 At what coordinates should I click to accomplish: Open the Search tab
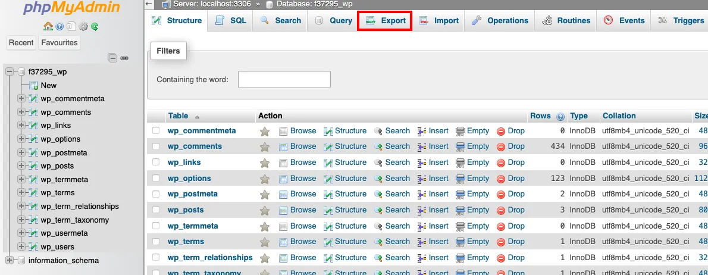tap(281, 21)
